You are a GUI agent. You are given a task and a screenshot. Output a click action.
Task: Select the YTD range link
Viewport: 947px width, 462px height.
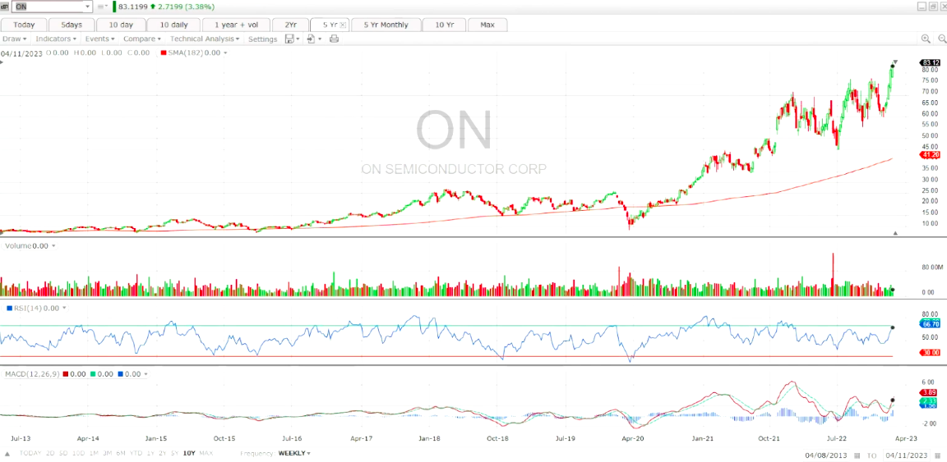[x=136, y=453]
